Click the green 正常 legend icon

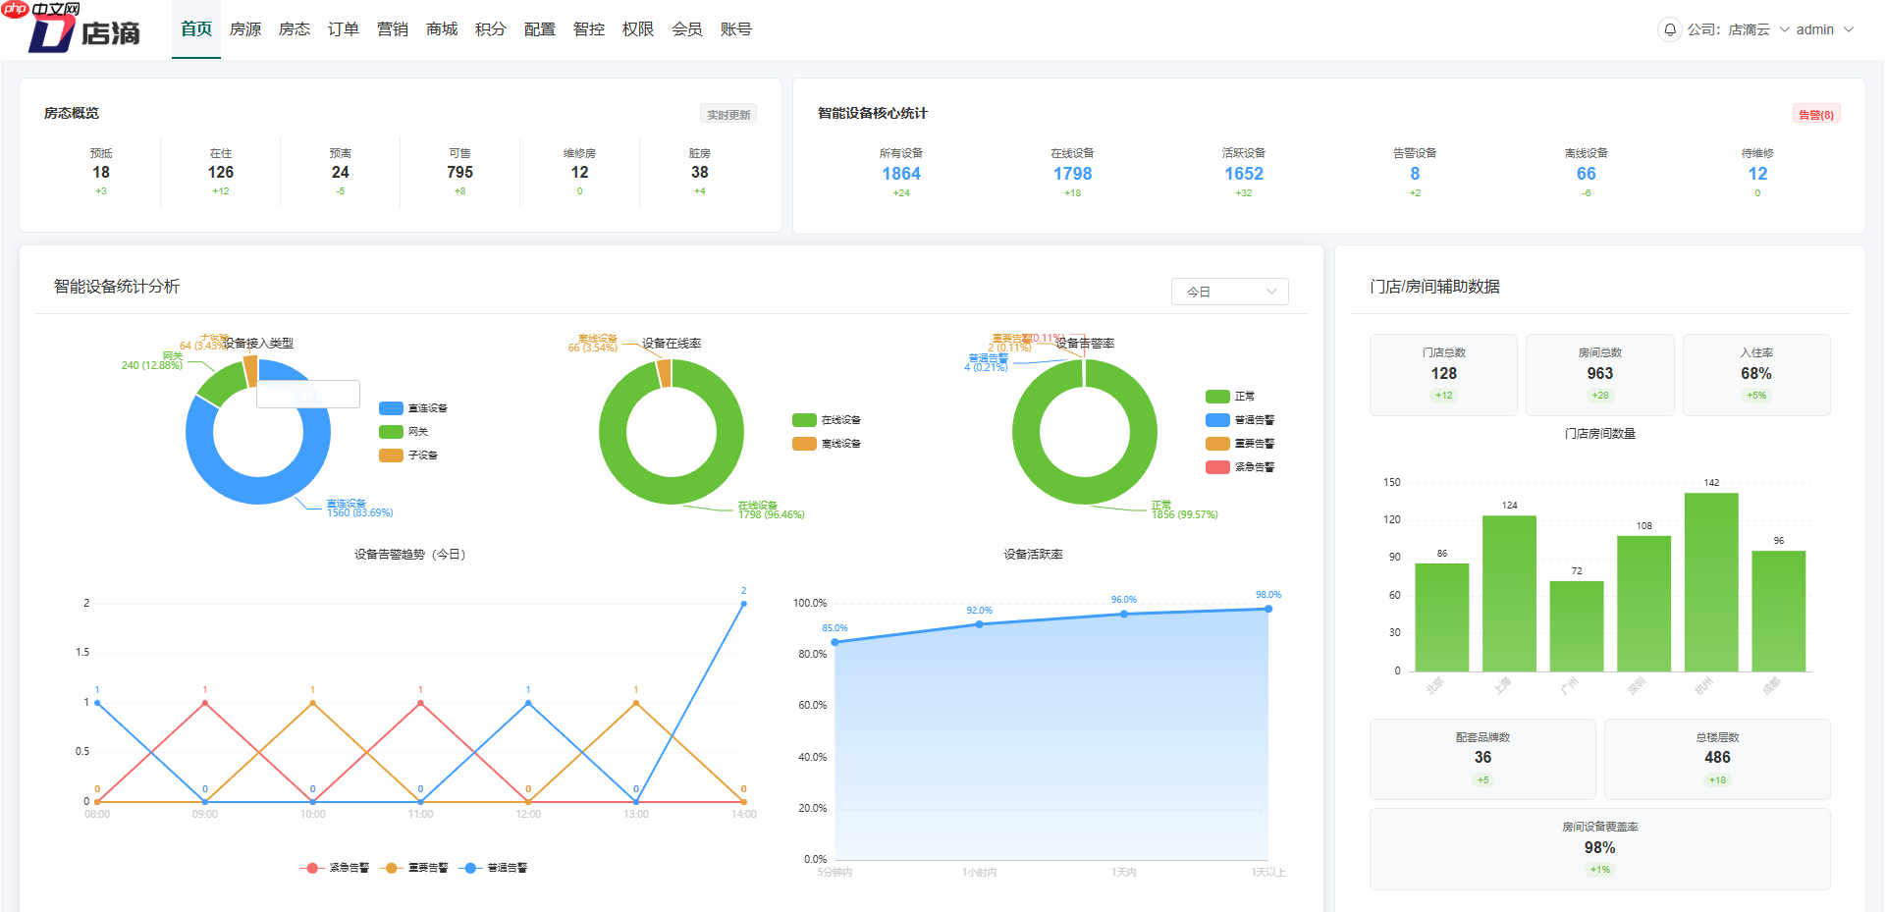1217,397
